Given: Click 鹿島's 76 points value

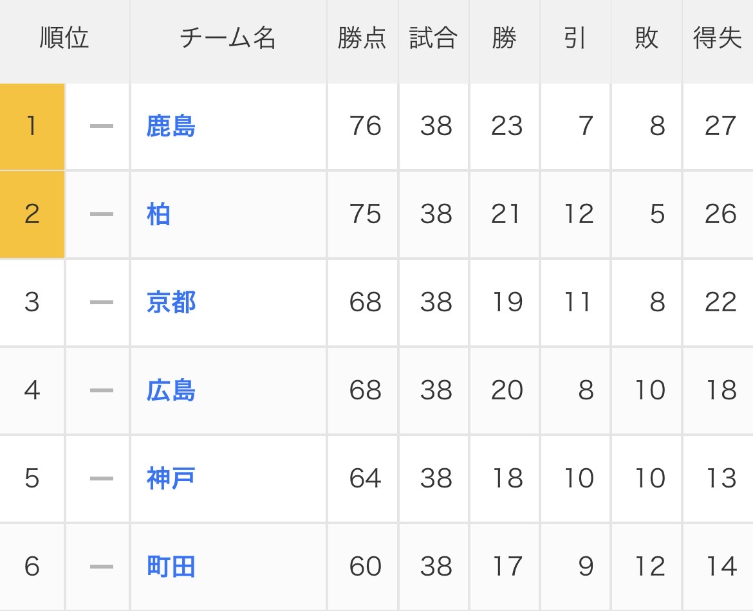Looking at the screenshot, I should click(x=365, y=126).
